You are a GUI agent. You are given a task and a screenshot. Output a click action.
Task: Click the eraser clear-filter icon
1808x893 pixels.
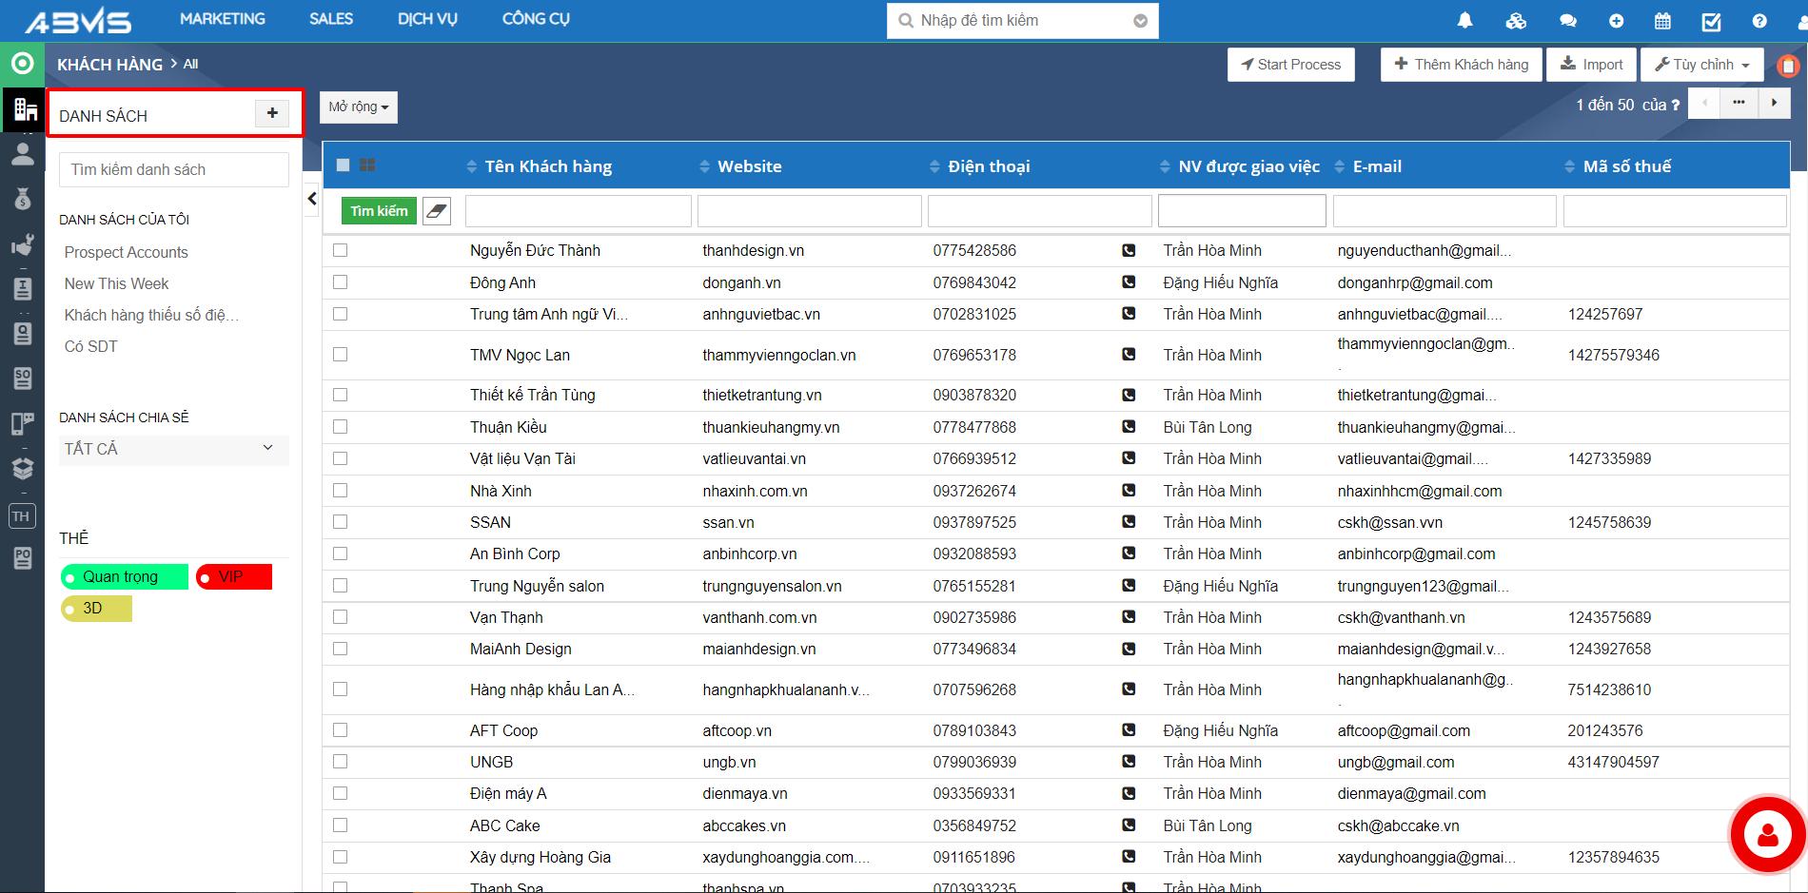click(436, 211)
